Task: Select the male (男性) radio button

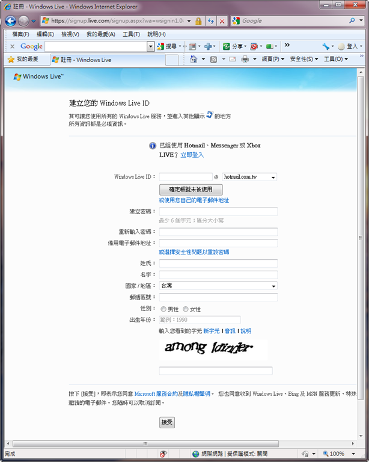Action: [x=163, y=309]
